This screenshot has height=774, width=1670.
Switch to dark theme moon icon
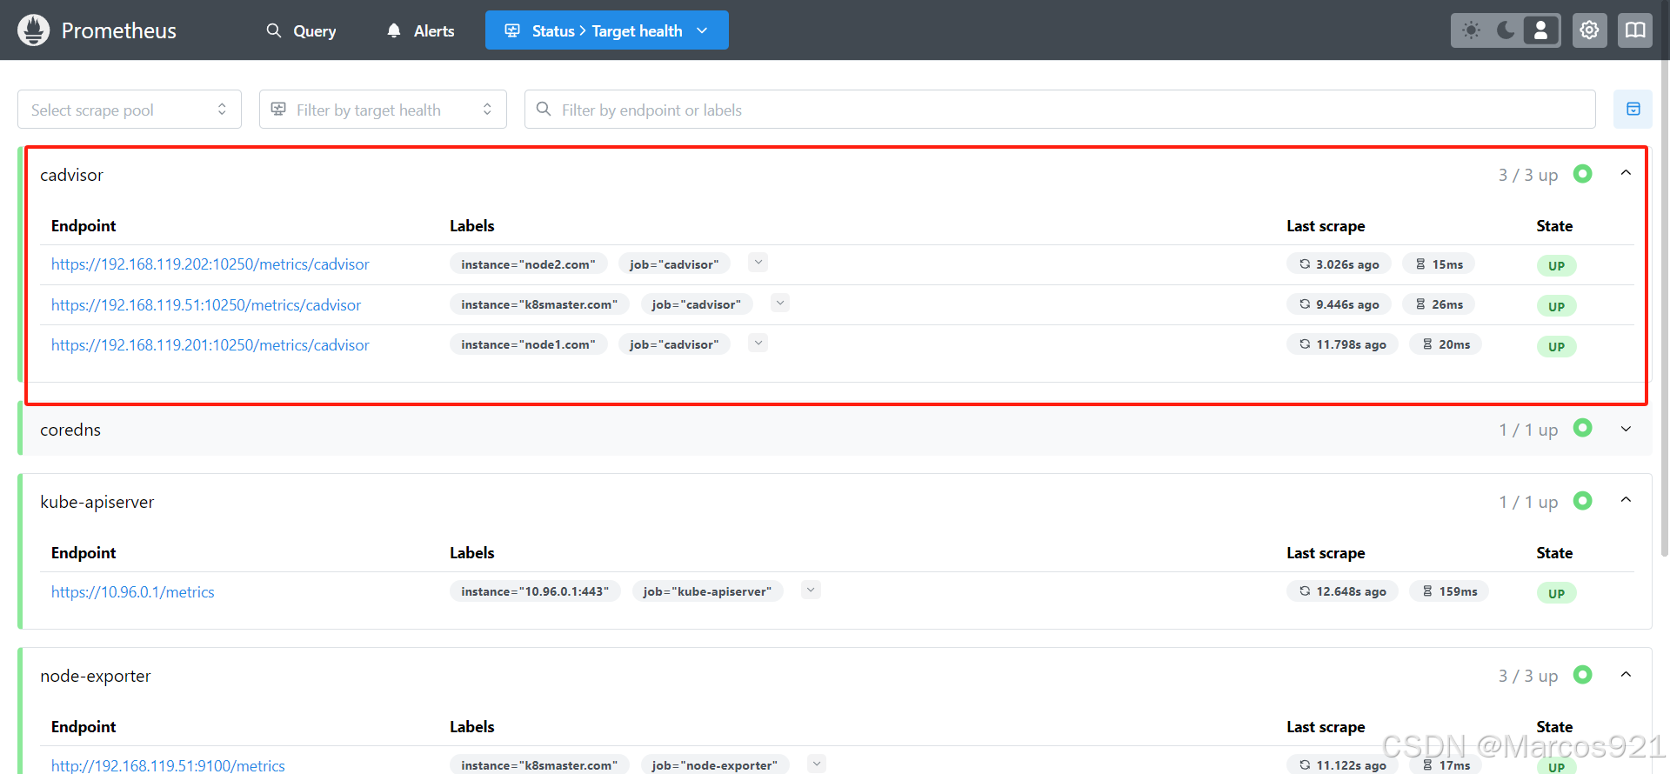pos(1506,30)
